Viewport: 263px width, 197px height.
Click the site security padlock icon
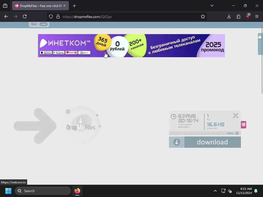tap(58, 16)
